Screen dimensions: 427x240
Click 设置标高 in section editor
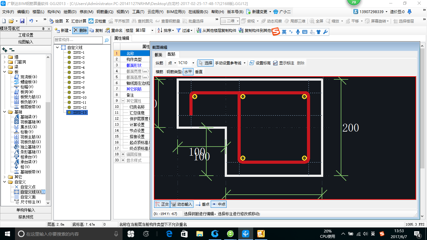(x=260, y=63)
